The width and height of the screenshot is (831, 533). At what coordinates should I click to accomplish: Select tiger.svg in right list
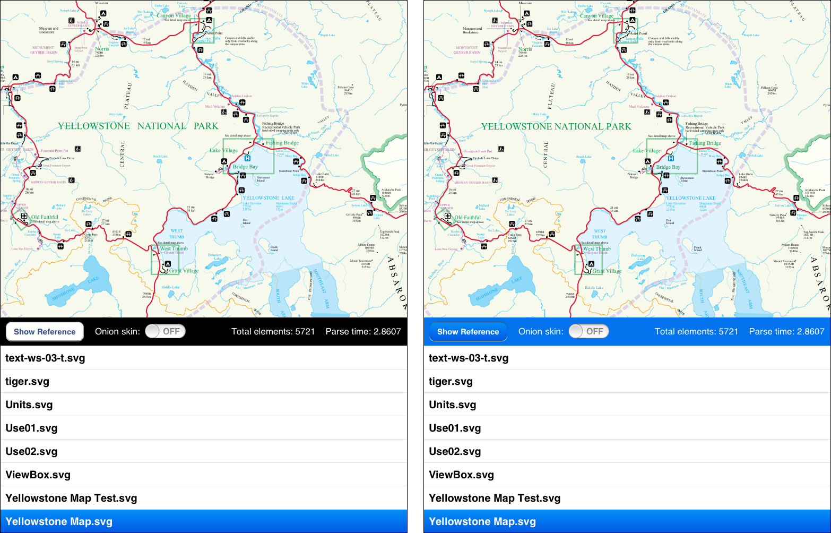(x=627, y=381)
